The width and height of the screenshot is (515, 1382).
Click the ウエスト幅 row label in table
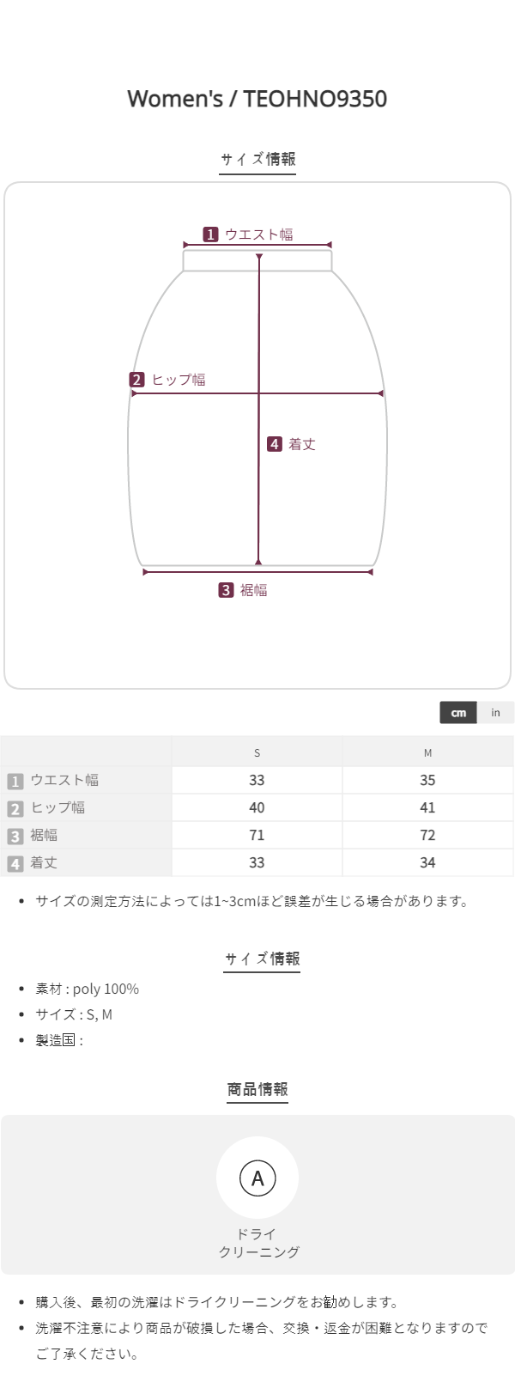pos(64,780)
